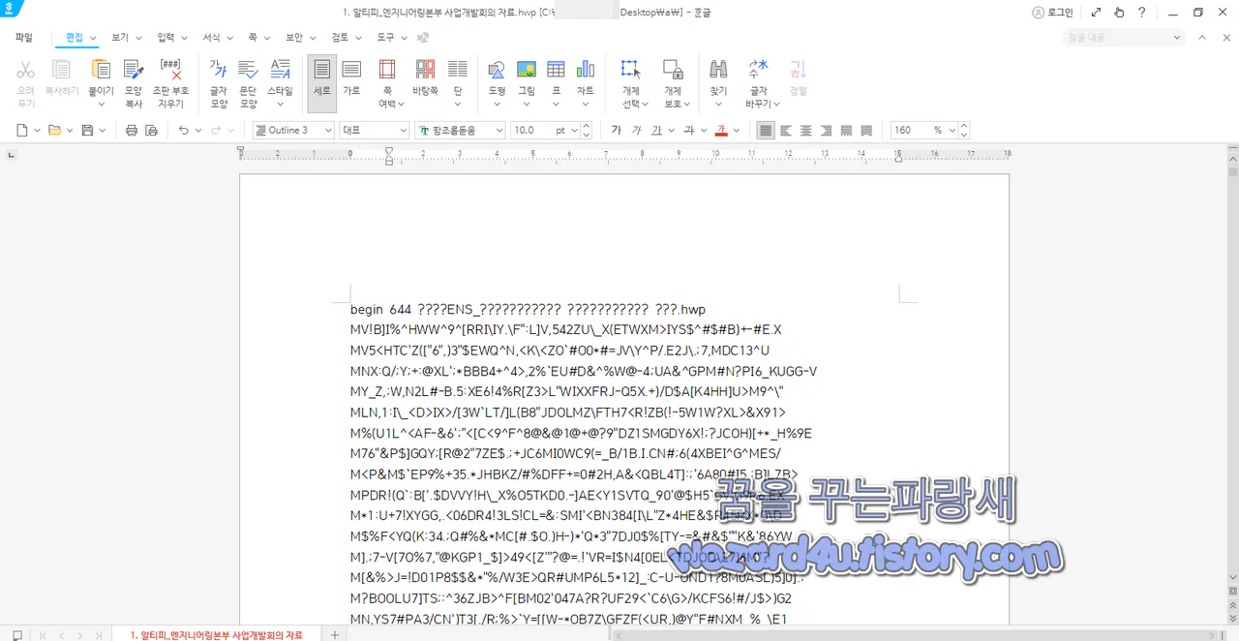Click the print icon
Viewport: 1239px width, 641px height.
132,130
